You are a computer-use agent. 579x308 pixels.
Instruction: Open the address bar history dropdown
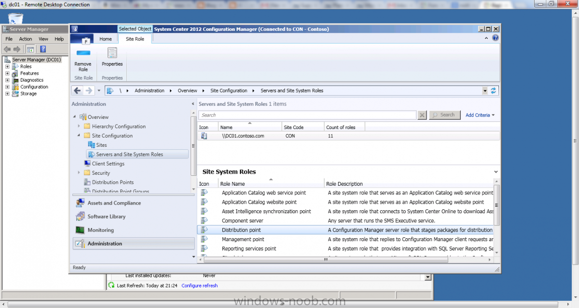pyautogui.click(x=484, y=90)
